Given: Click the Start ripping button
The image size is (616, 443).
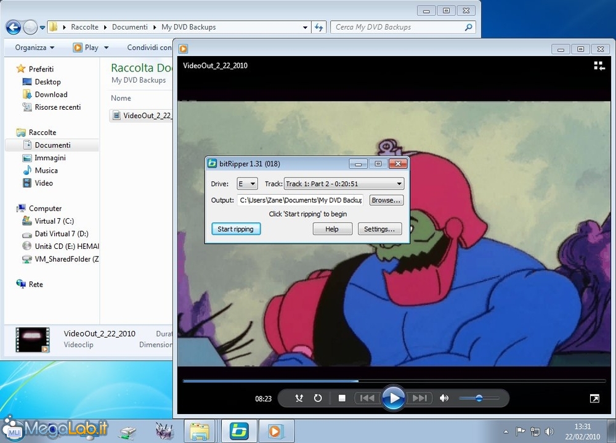Looking at the screenshot, I should tap(236, 229).
